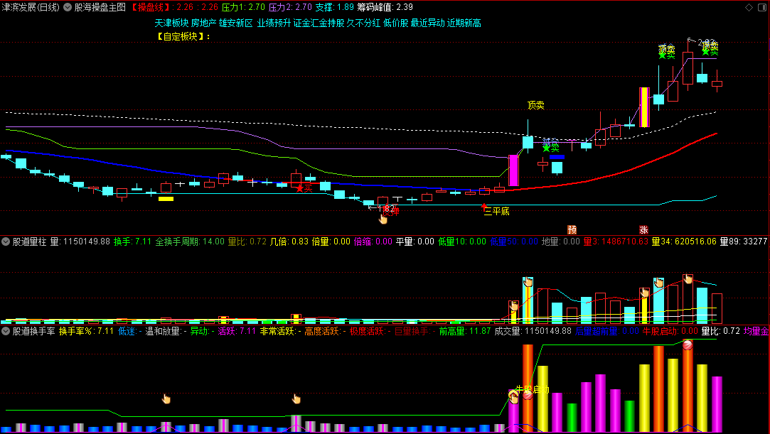This screenshot has height=434, width=770.
Task: Click the second hand icon in turnover panel
Action: 296,398
